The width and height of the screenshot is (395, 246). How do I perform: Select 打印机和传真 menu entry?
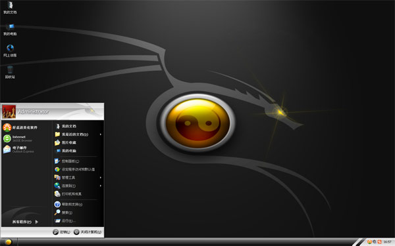point(68,194)
